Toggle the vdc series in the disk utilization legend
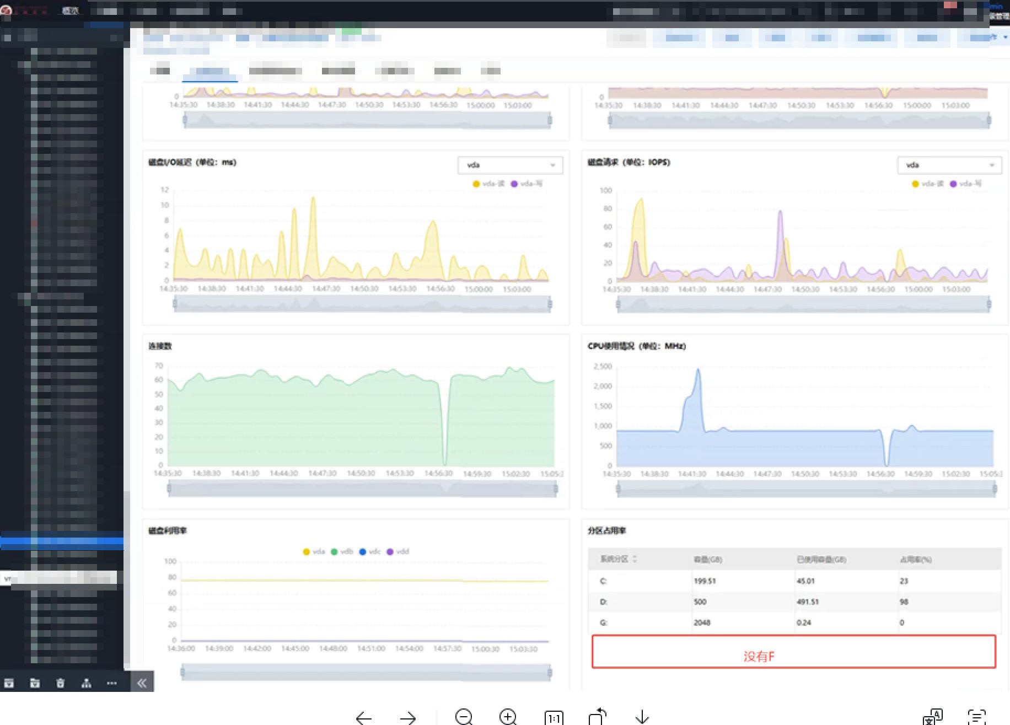This screenshot has width=1010, height=725. (369, 551)
